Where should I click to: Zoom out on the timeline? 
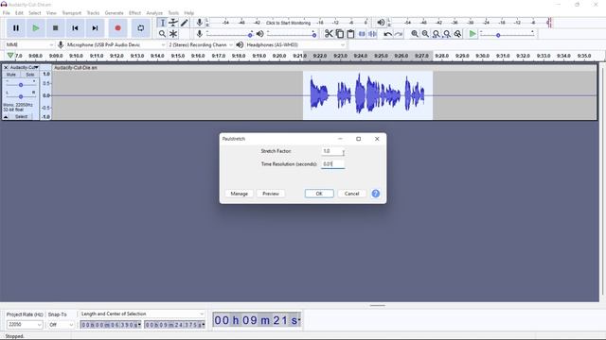click(425, 34)
